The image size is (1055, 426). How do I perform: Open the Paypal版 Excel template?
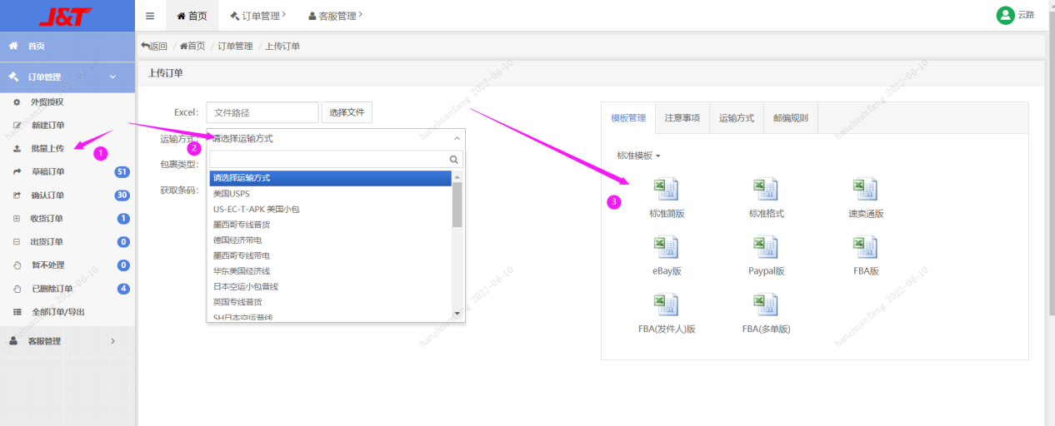[x=766, y=255]
